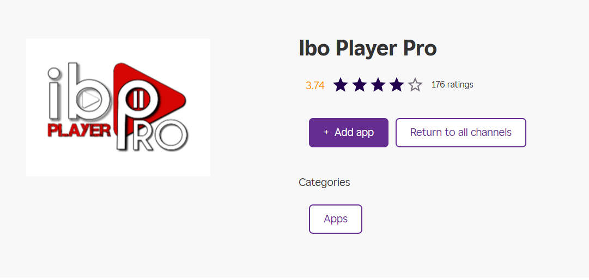Click the fourth filled rating star
This screenshot has width=589, height=280.
coord(397,85)
